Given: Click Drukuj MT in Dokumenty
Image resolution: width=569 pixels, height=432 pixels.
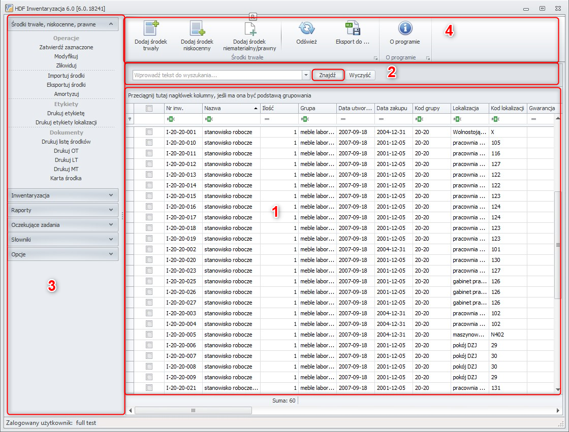Looking at the screenshot, I should tap(66, 169).
